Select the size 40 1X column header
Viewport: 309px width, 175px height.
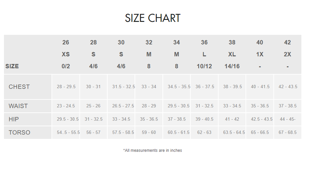pyautogui.click(x=260, y=54)
